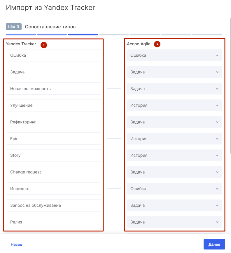Screen dimensions: 231x253
Task: Click the dialog's vertical scrollbar
Action: (x=230, y=86)
